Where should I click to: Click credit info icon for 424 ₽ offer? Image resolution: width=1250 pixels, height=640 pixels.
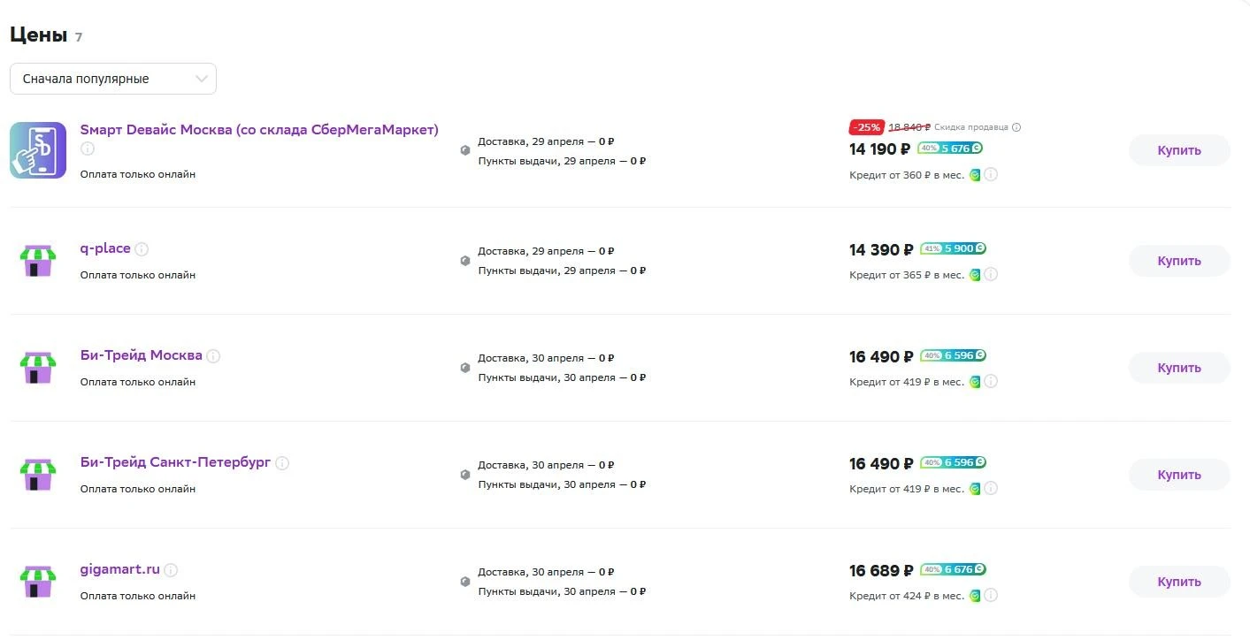click(x=992, y=596)
